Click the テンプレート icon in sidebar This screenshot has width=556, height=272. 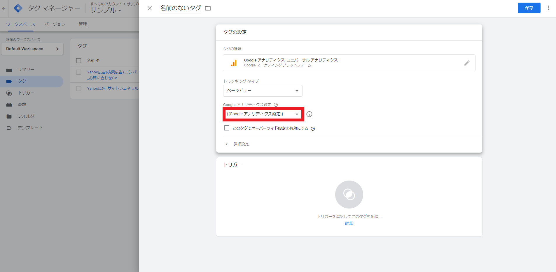click(9, 128)
